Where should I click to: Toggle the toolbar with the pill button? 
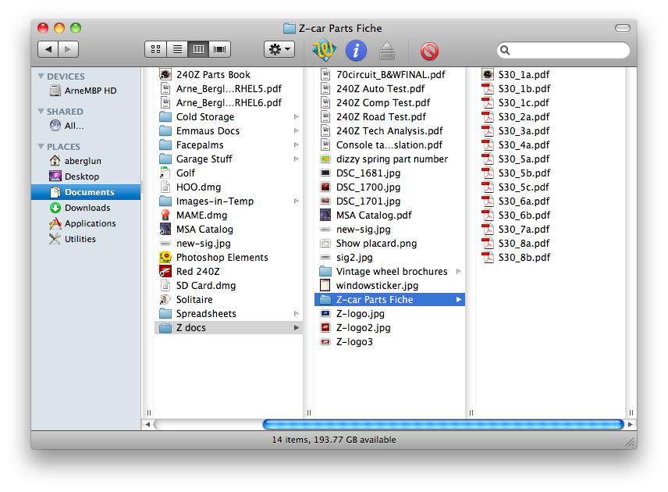pyautogui.click(x=623, y=28)
